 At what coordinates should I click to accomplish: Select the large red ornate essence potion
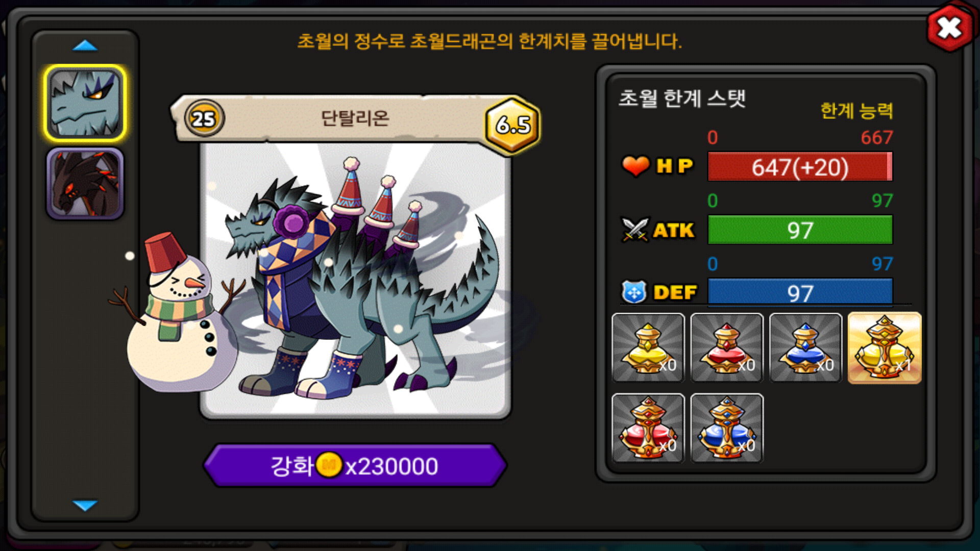click(648, 428)
